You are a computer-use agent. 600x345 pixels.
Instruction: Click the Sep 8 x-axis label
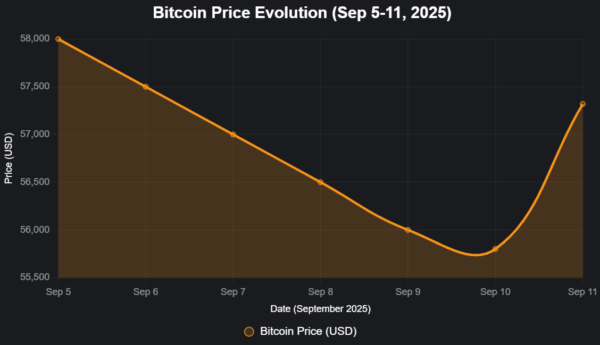point(320,291)
